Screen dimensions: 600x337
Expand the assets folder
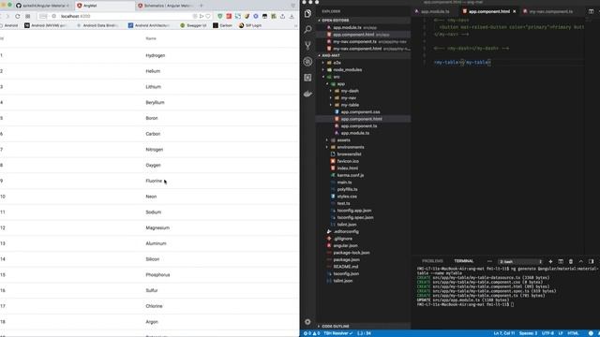343,140
